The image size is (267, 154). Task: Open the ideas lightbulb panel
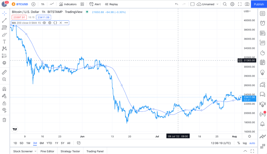[x=262, y=73]
